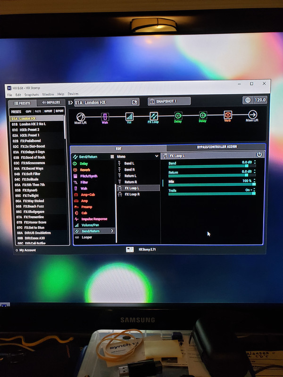283x377 pixels.
Task: Expand the Send/Return category arrow
Action: pyautogui.click(x=112, y=231)
